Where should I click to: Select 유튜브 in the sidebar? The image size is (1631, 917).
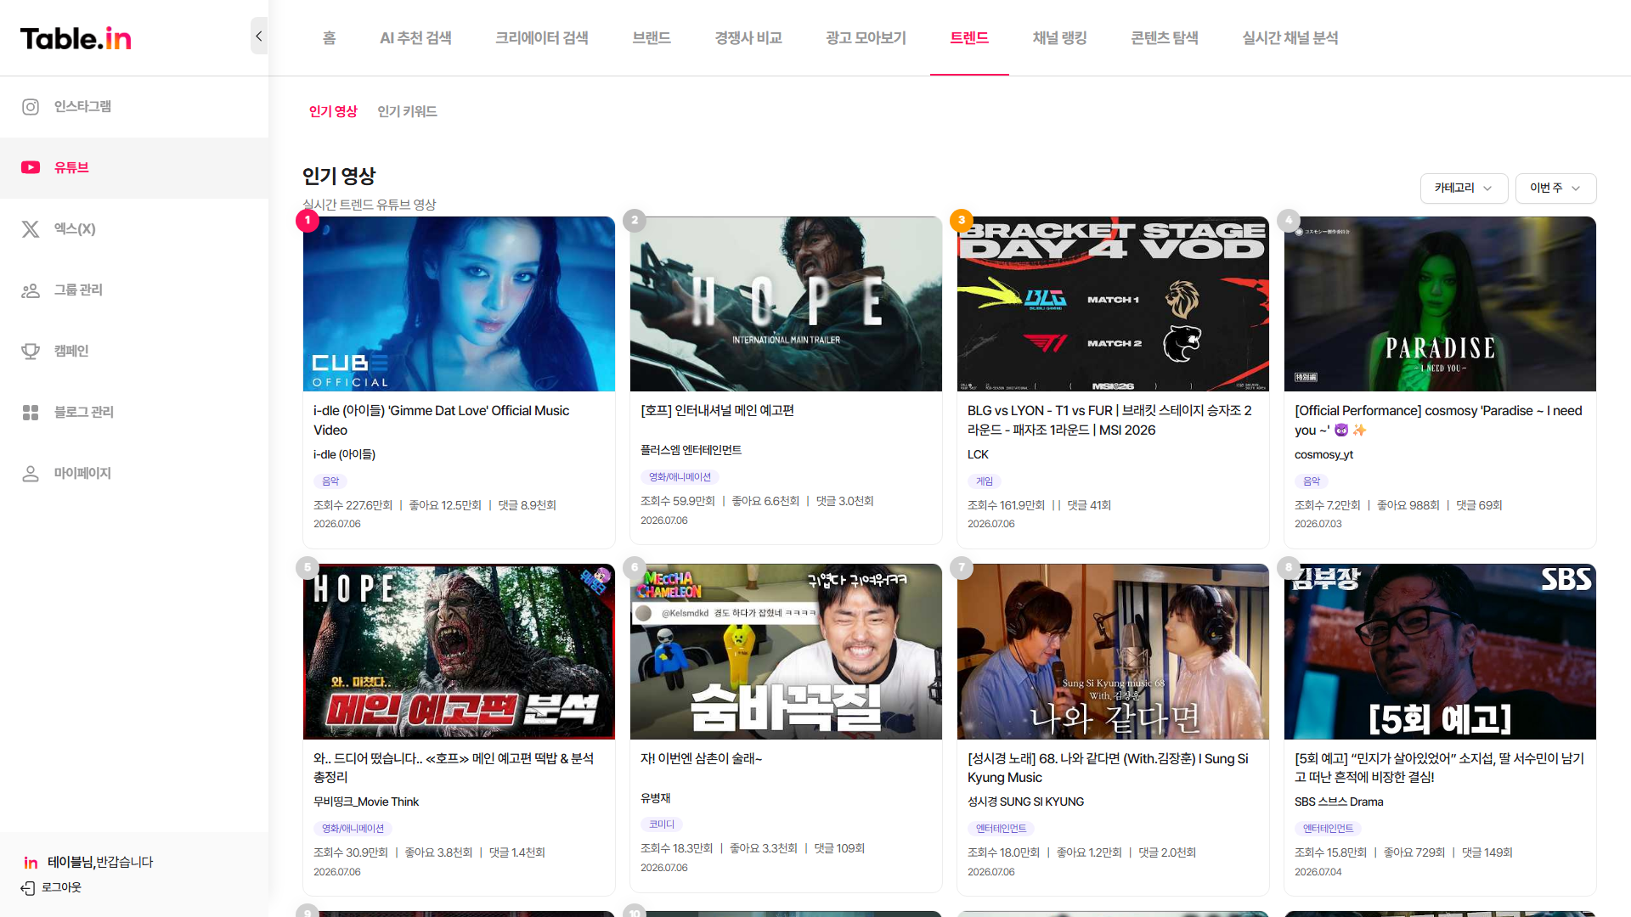71,168
